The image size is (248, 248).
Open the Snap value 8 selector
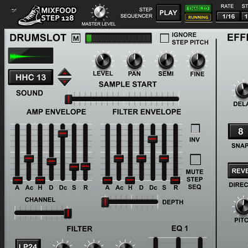point(238,131)
